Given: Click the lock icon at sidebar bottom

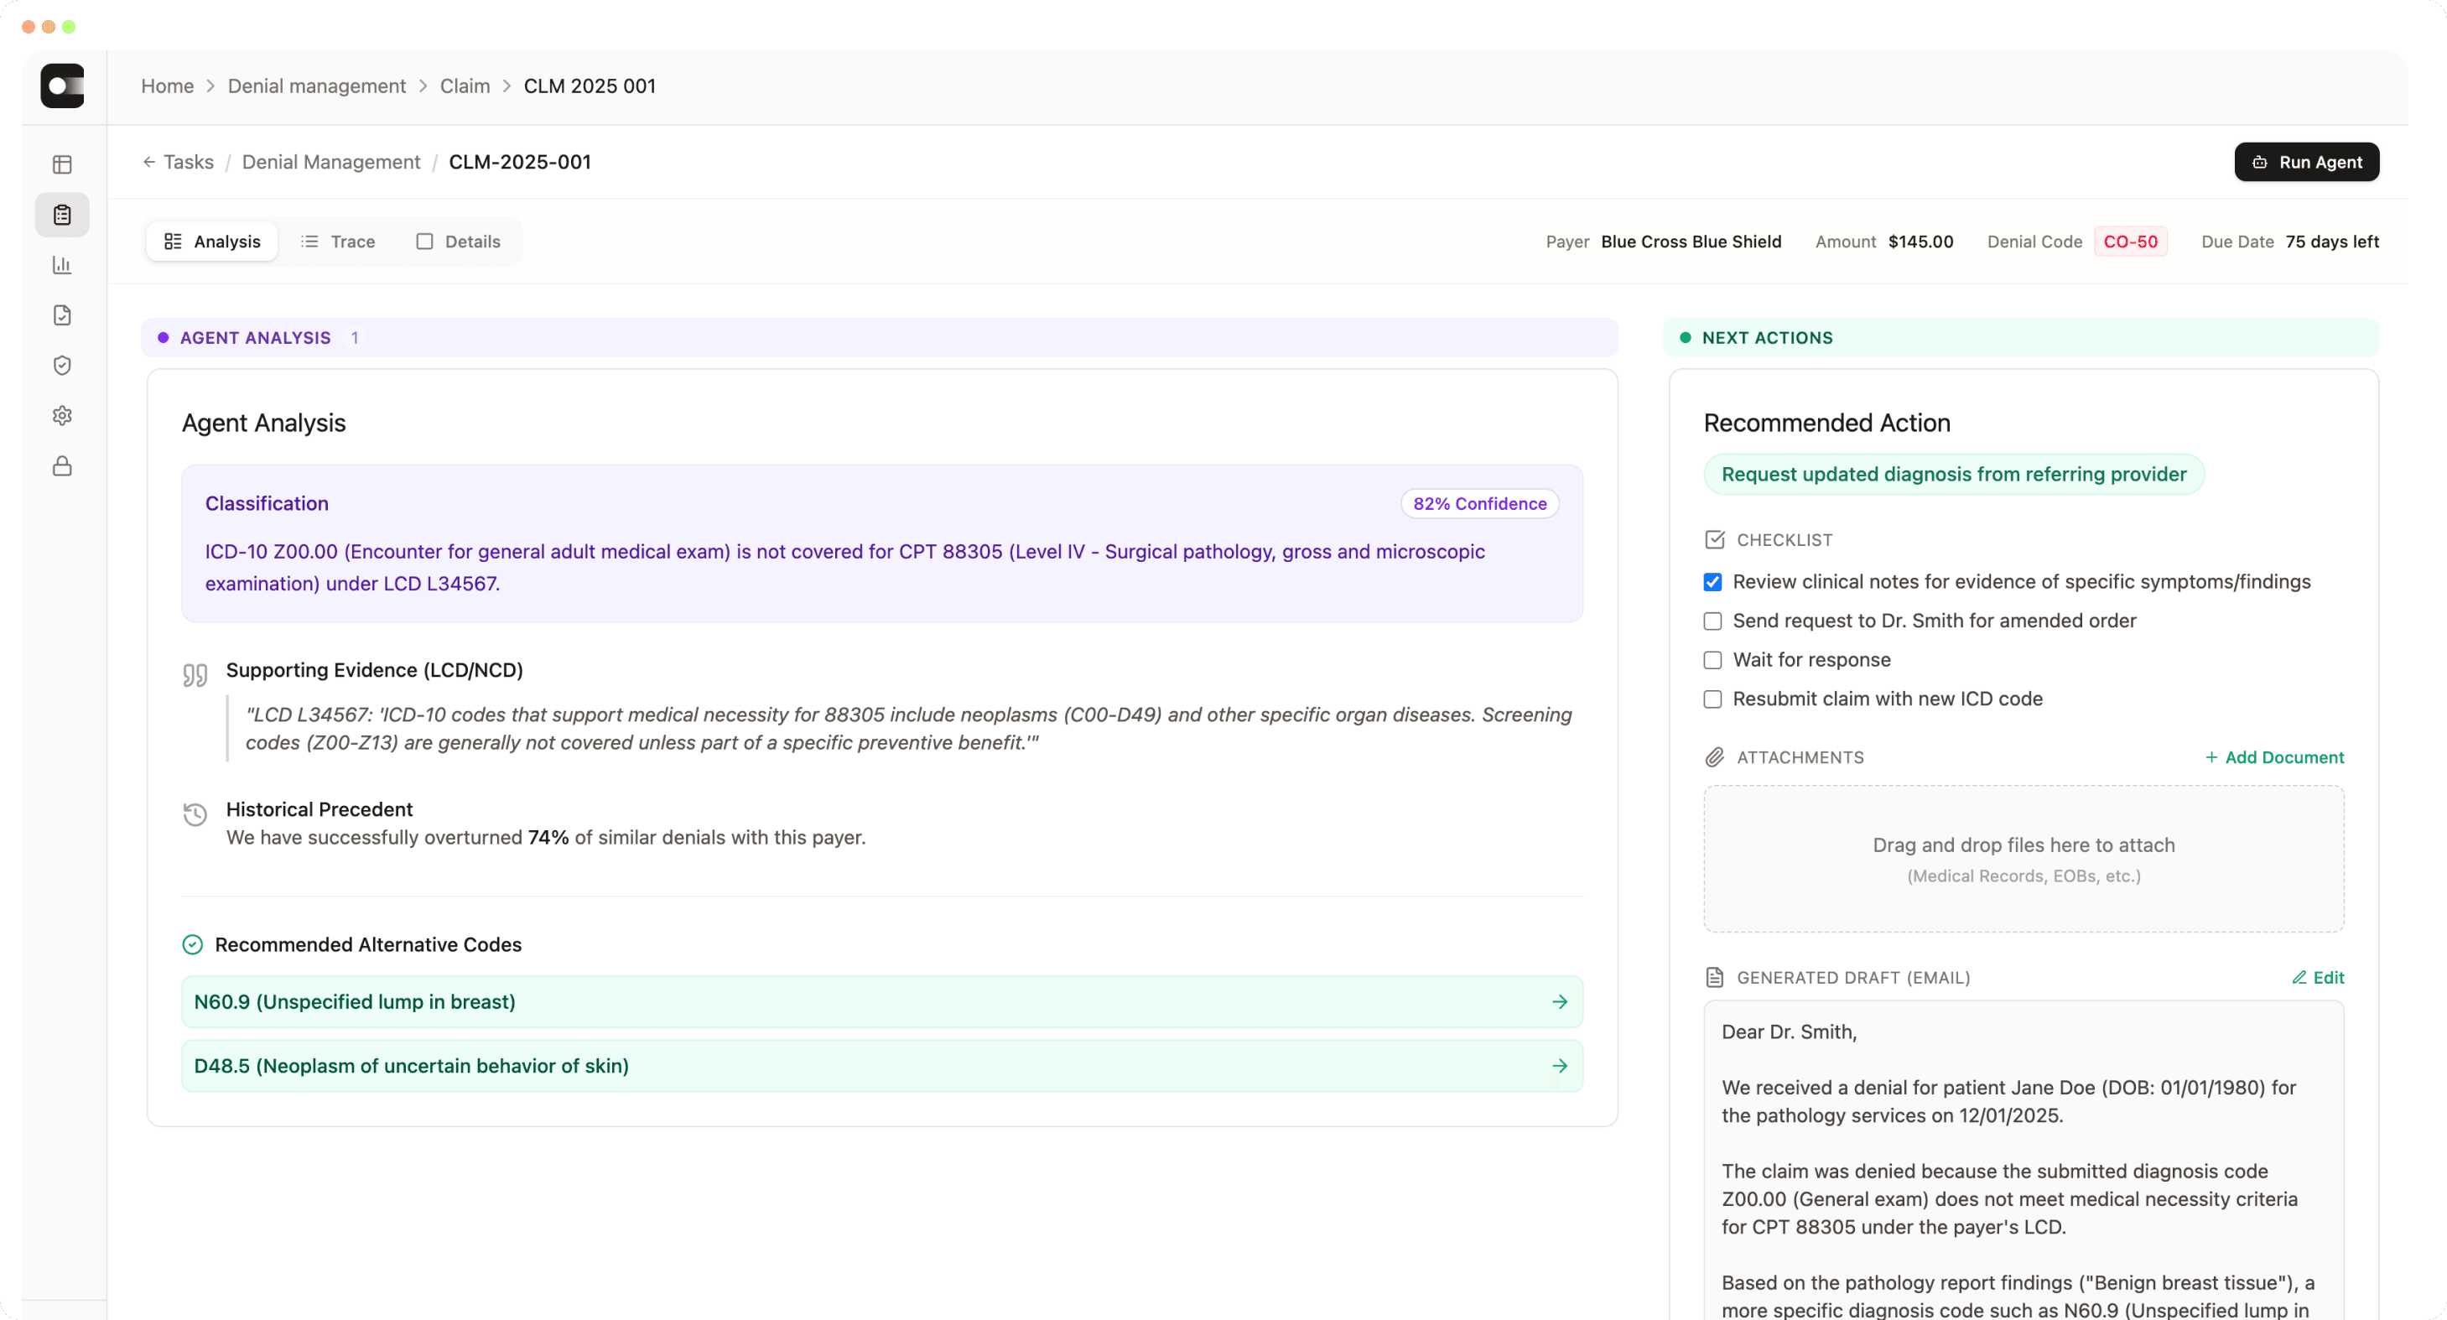Looking at the screenshot, I should [62, 465].
